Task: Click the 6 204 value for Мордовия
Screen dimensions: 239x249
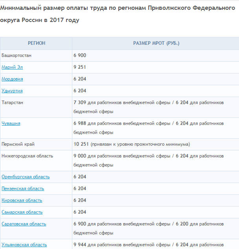Action: pos(80,79)
